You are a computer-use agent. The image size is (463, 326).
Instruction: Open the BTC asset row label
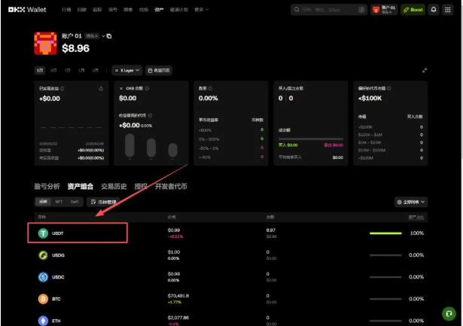tap(56, 299)
